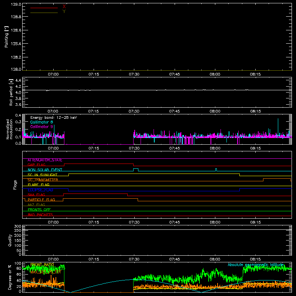Click the red X legend label
Image resolution: width=296 pixels, height=296 pixels.
64,7
